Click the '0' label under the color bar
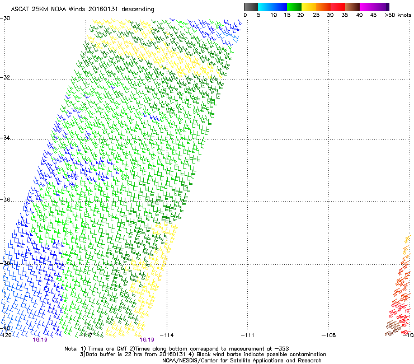 click(x=245, y=15)
